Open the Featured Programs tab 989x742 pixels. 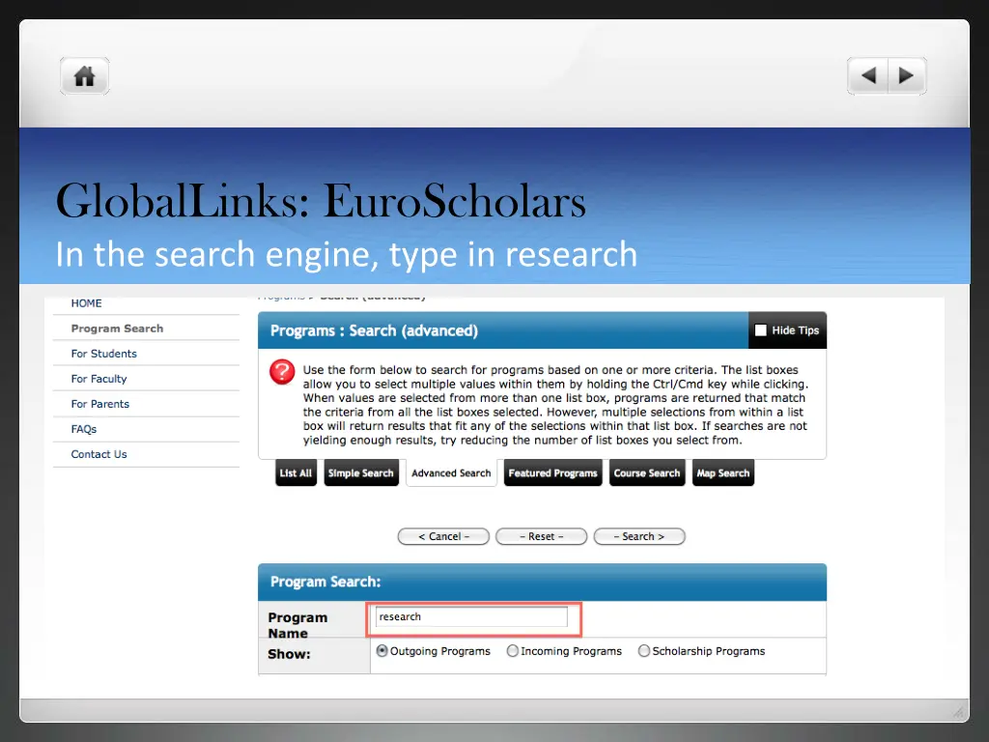click(552, 472)
